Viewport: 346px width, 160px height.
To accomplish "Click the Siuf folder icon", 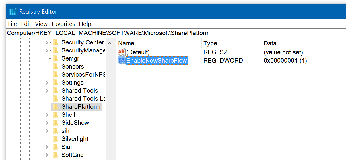I will click(55, 147).
